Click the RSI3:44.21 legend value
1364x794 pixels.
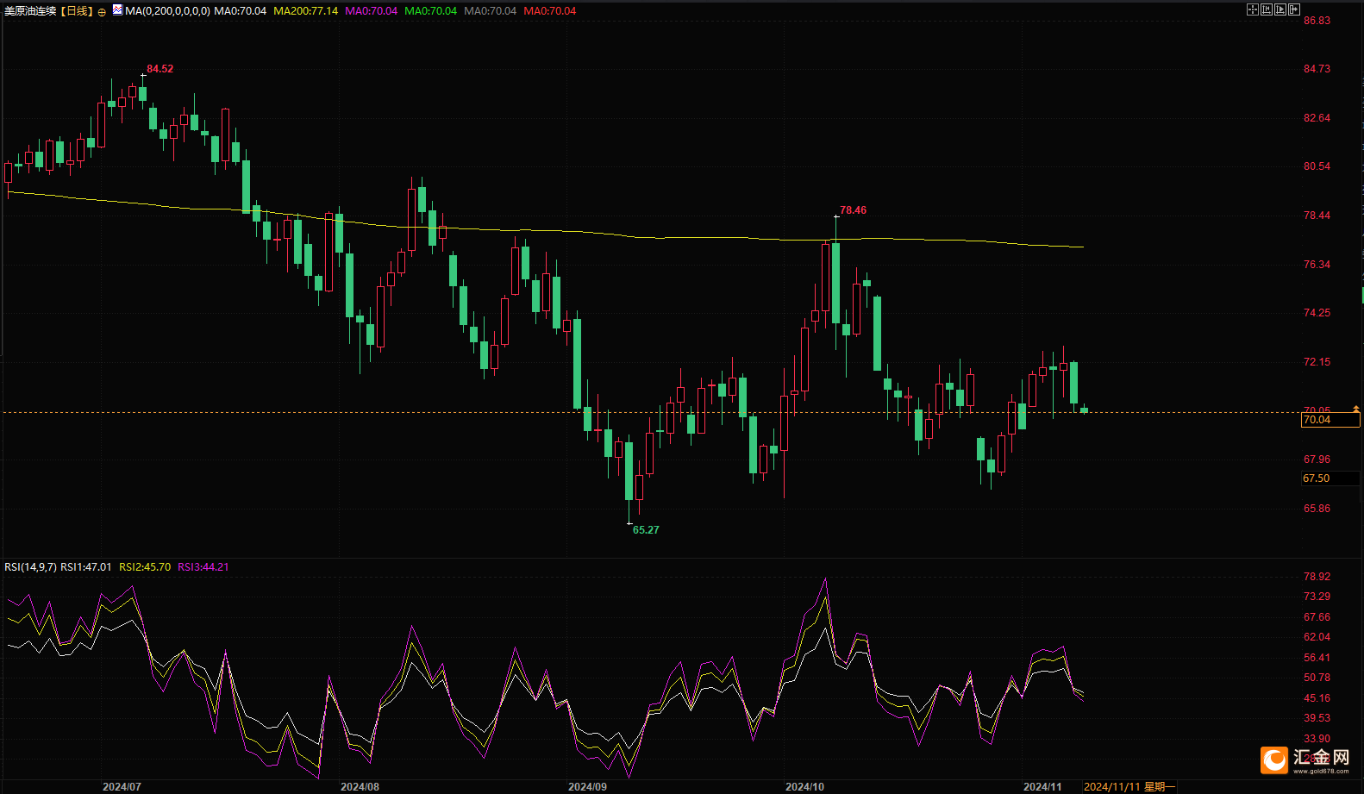203,567
